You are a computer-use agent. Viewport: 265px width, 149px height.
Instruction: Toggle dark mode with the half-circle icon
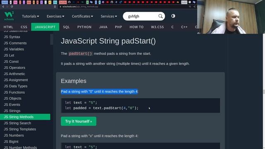pyautogui.click(x=173, y=16)
